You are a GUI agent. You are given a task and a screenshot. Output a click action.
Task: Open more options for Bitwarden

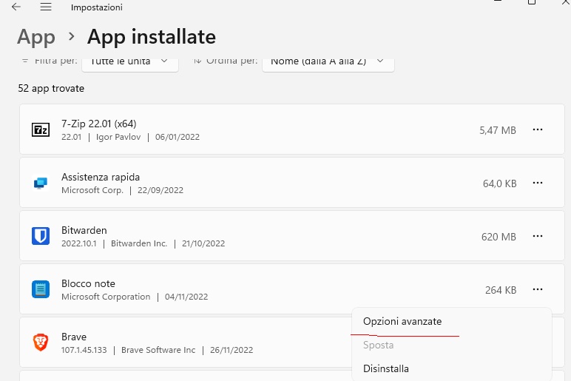[538, 236]
